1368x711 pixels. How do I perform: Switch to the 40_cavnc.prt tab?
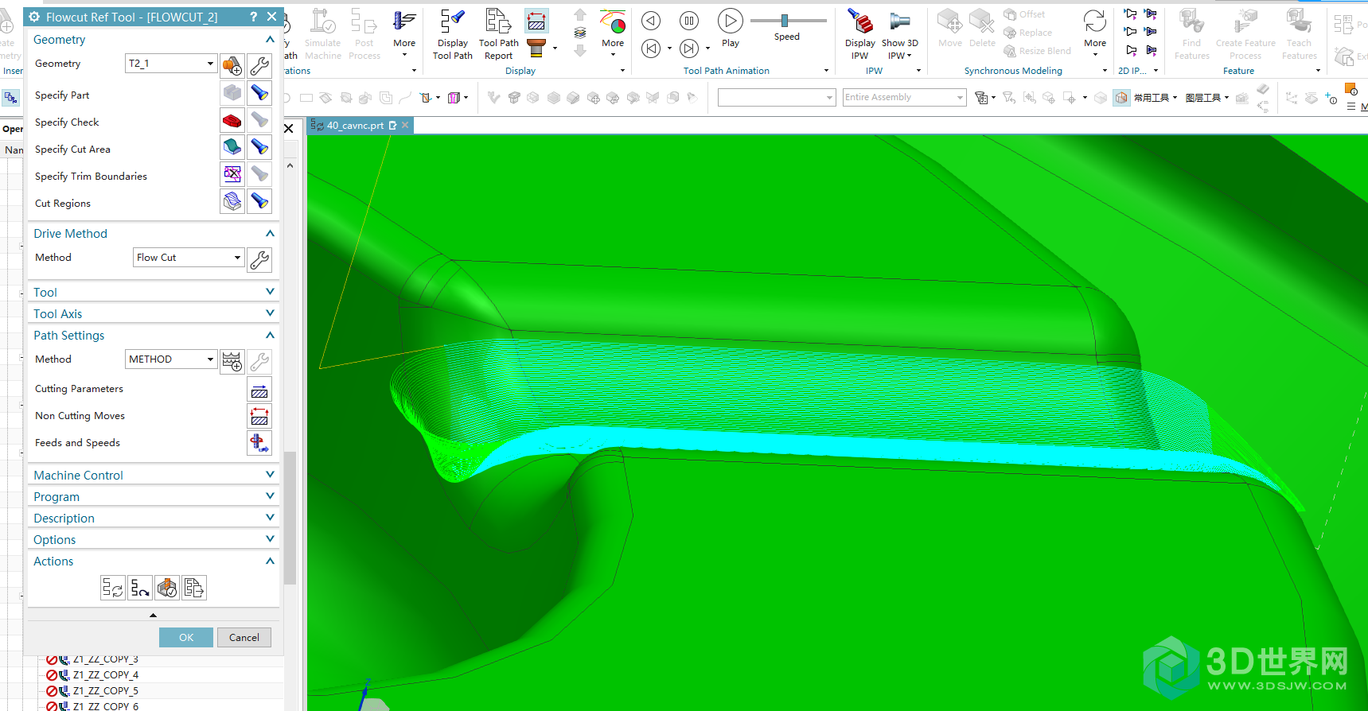(x=355, y=126)
